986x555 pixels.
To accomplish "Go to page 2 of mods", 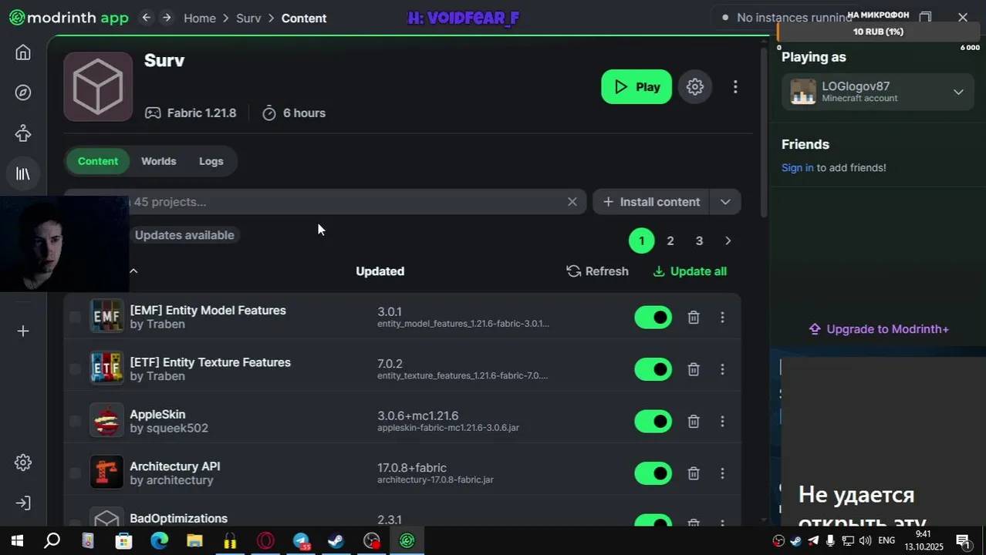I will point(670,241).
